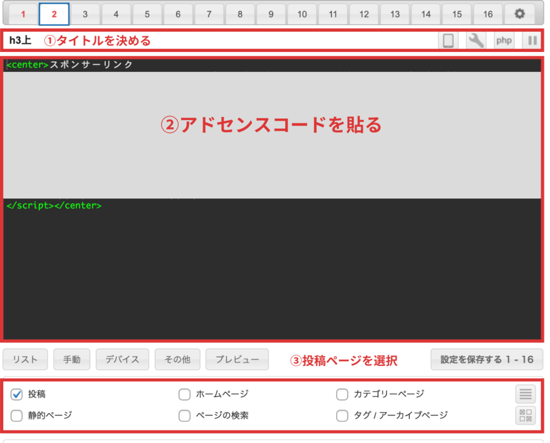Check the ホームページ option
This screenshot has width=550, height=443.
pos(184,394)
